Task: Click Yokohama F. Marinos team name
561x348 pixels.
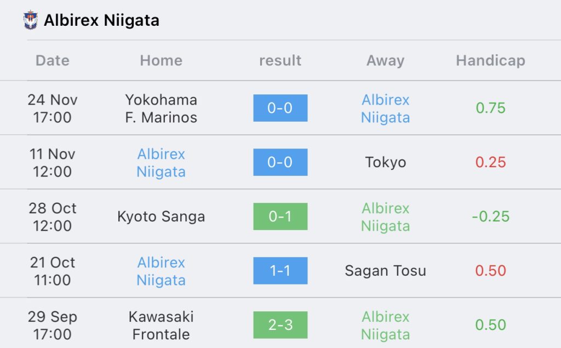Action: 161,109
